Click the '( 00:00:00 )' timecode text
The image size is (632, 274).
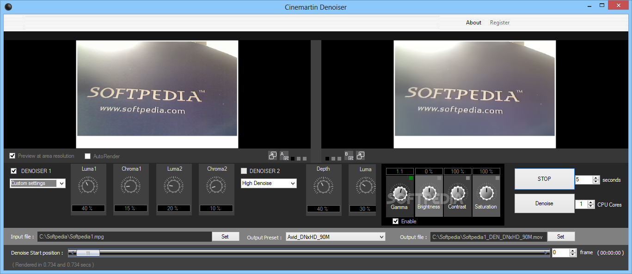(611, 253)
